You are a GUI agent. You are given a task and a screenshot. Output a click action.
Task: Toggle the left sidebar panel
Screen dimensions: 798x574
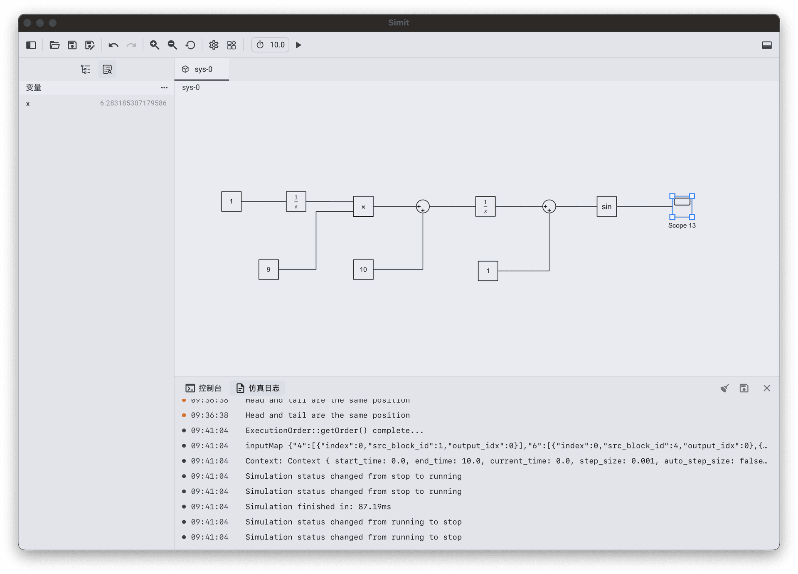pos(31,45)
